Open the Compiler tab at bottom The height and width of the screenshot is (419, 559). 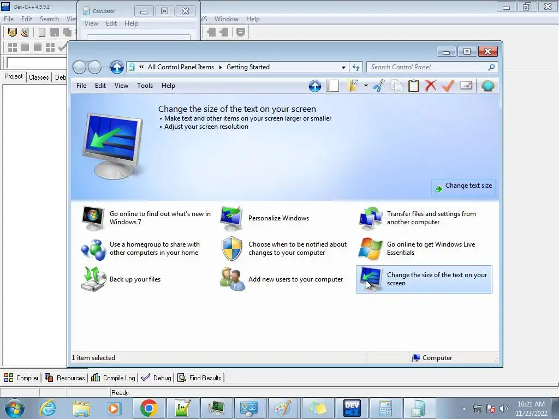click(x=21, y=378)
